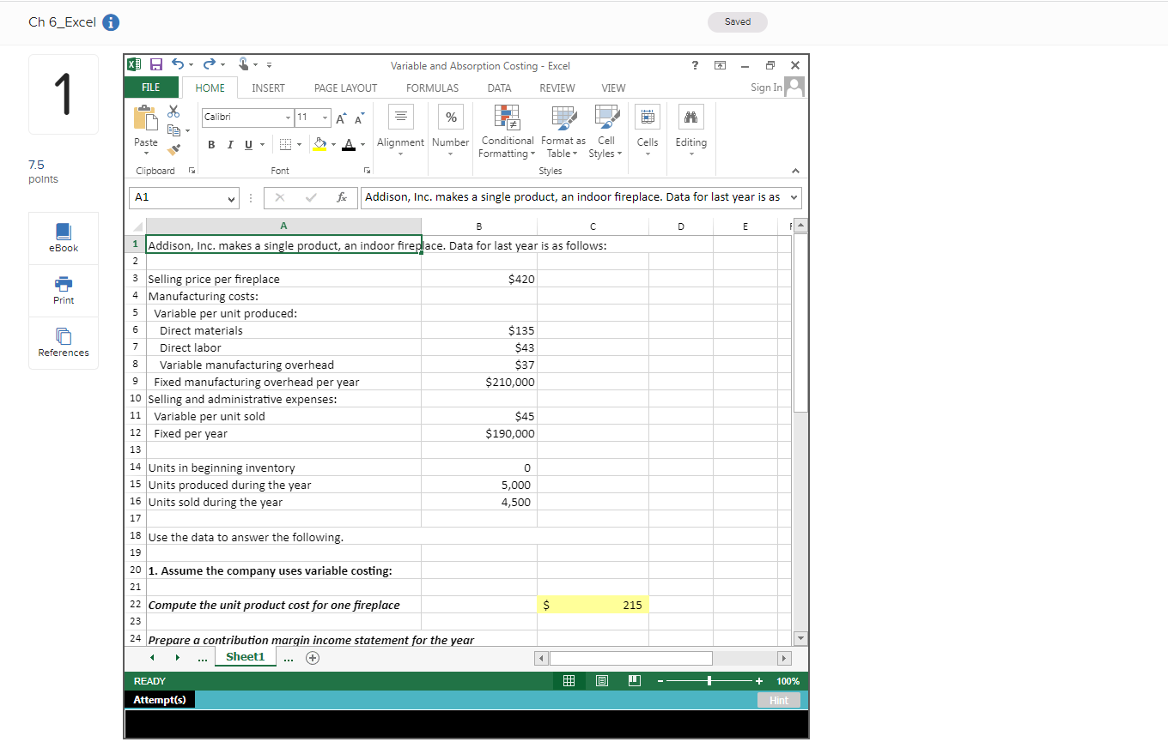This screenshot has height=748, width=1168.
Task: Select the Format Painter brush icon
Action: tap(173, 148)
